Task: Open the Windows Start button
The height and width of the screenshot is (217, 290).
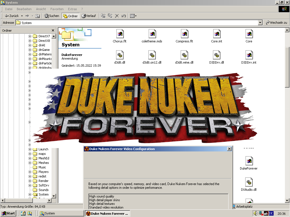Action: (x=8, y=213)
